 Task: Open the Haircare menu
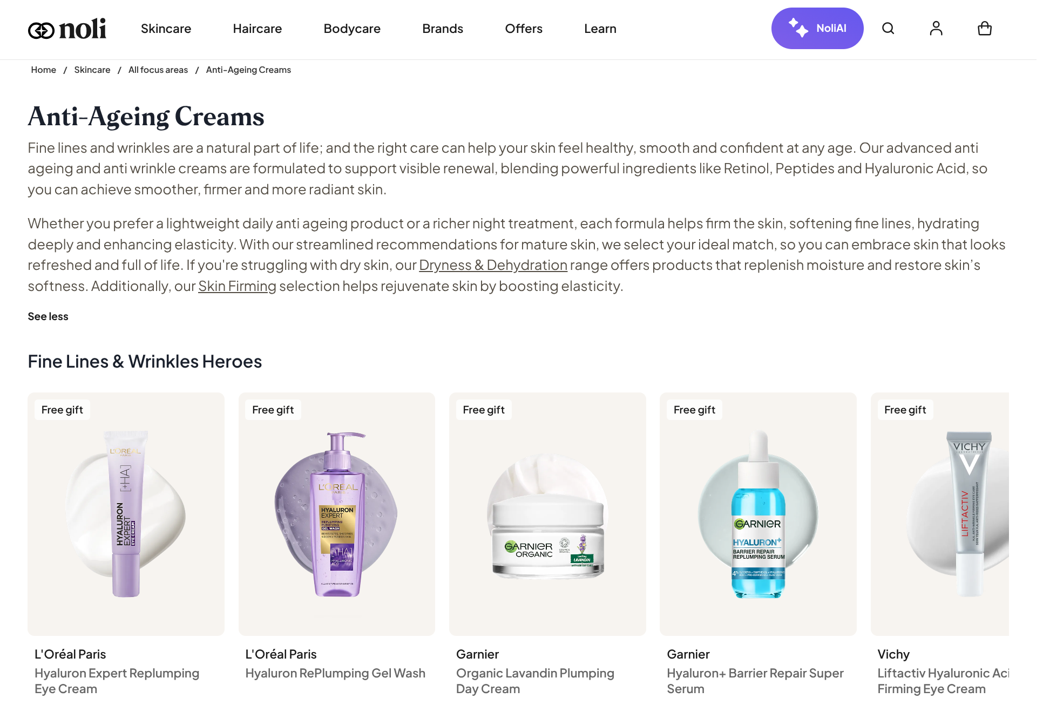[x=257, y=29]
